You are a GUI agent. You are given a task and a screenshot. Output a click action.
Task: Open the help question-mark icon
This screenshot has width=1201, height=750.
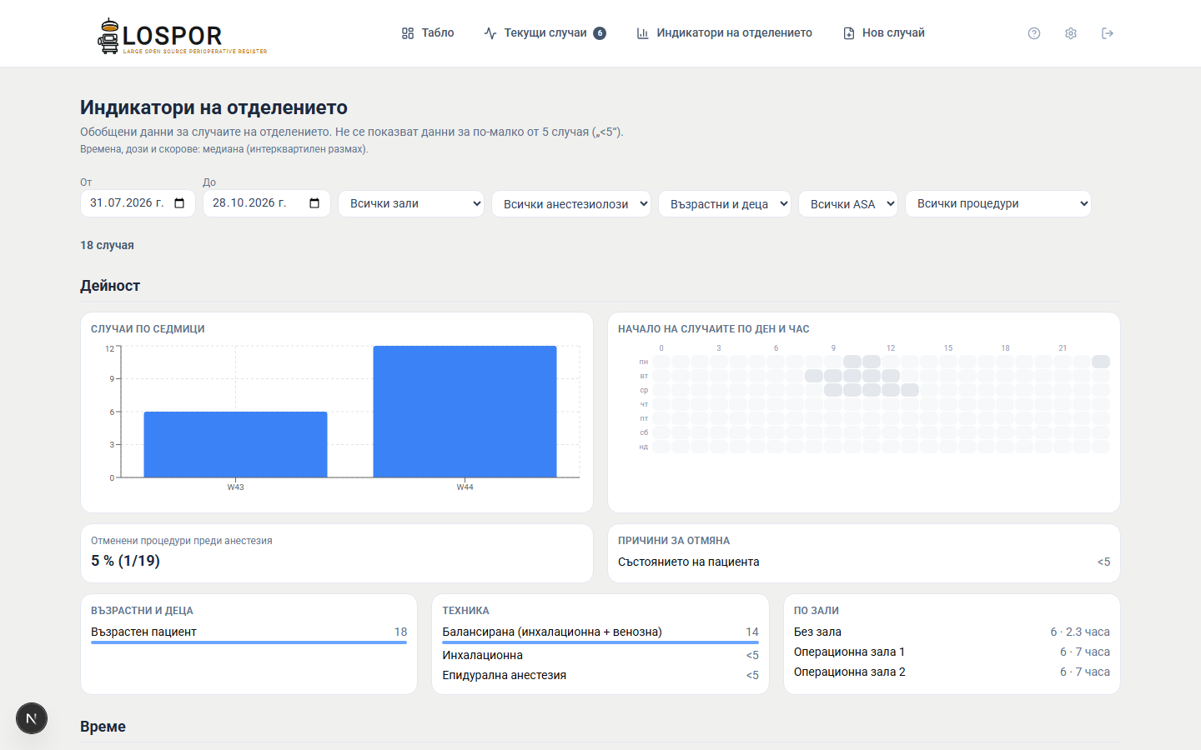point(1034,33)
